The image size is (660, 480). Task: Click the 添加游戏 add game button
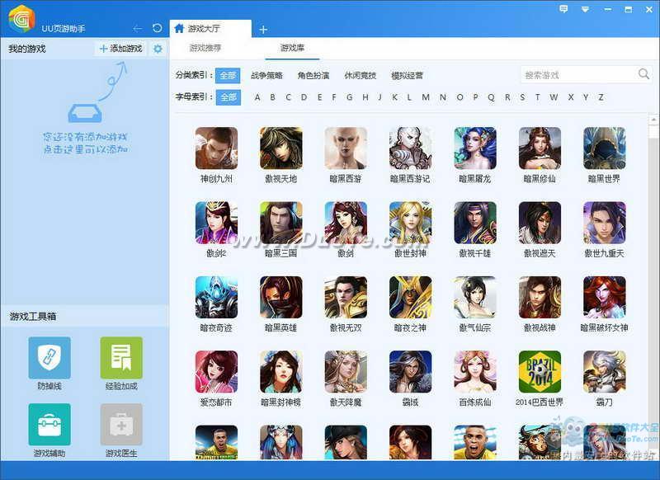(x=120, y=49)
